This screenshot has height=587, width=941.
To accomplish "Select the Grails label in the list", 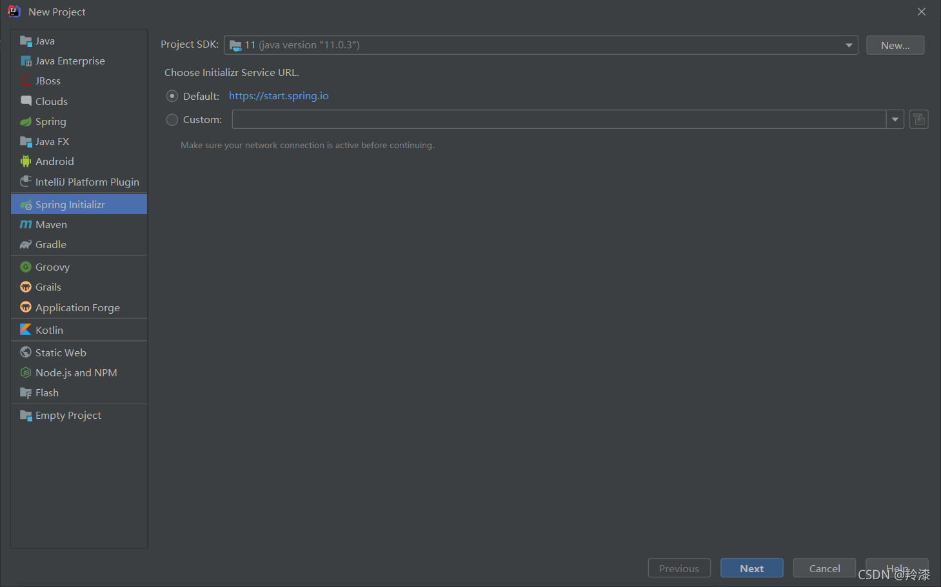I will click(x=48, y=287).
